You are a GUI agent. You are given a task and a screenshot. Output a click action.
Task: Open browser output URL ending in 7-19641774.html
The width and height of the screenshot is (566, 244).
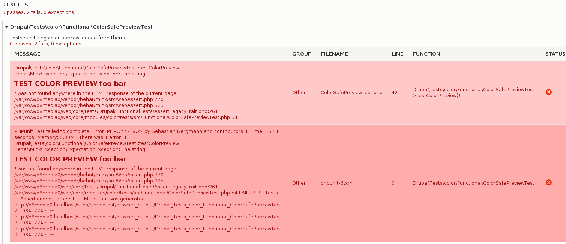(149, 208)
